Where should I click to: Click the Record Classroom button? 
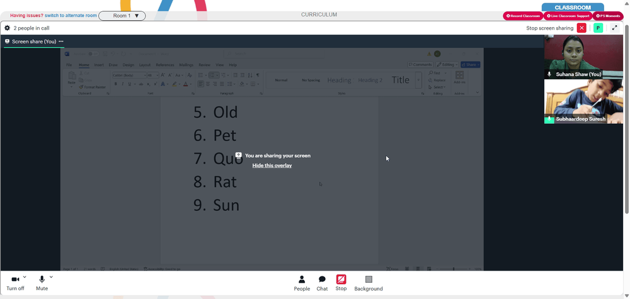[x=523, y=16]
